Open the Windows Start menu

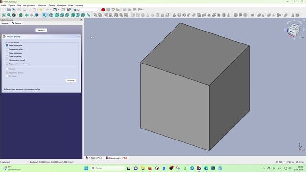[86, 168]
